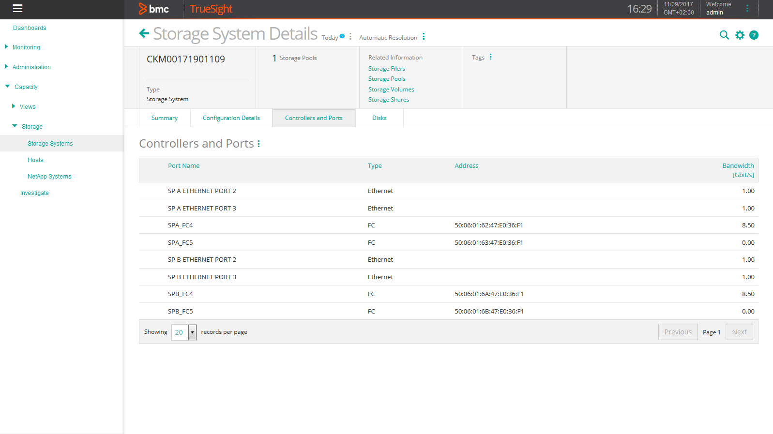Open the Storage Shares link

[389, 100]
